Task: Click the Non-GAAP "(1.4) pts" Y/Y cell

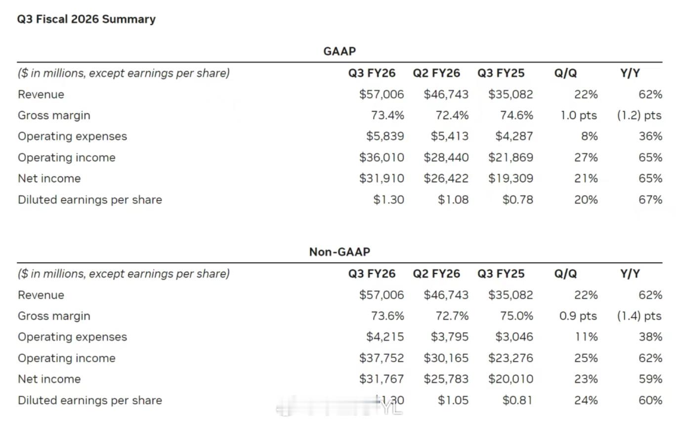Action: click(x=639, y=316)
